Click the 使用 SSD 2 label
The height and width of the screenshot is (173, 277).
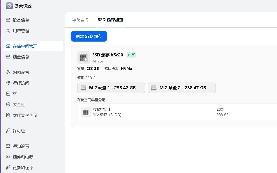coord(86,78)
